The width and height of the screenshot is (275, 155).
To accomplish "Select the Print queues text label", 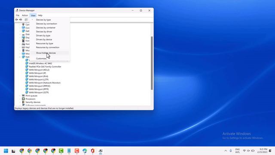I will [31, 96].
